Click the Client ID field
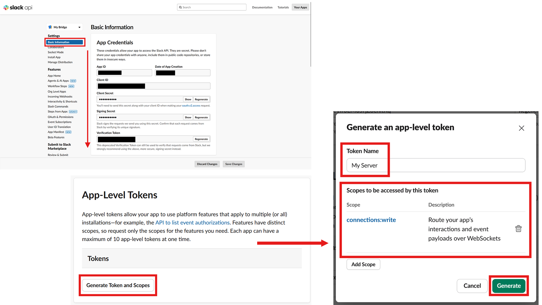Viewport: 542px width, 305px height. tap(154, 86)
